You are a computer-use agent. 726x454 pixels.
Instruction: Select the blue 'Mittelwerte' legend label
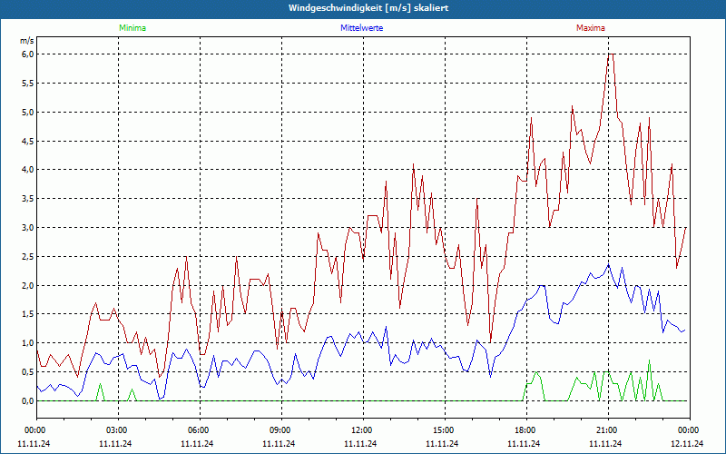point(361,28)
